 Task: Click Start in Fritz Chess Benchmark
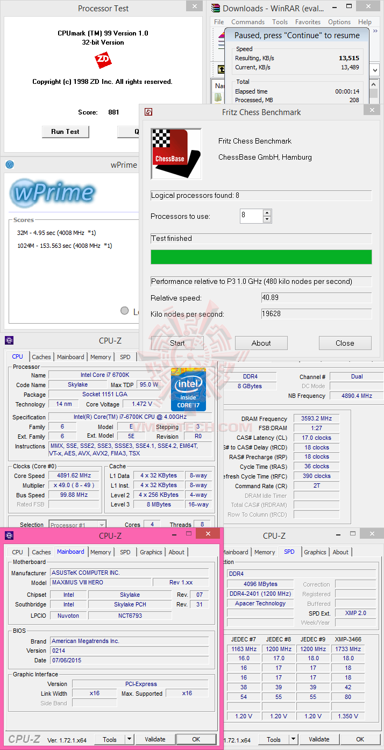click(177, 343)
